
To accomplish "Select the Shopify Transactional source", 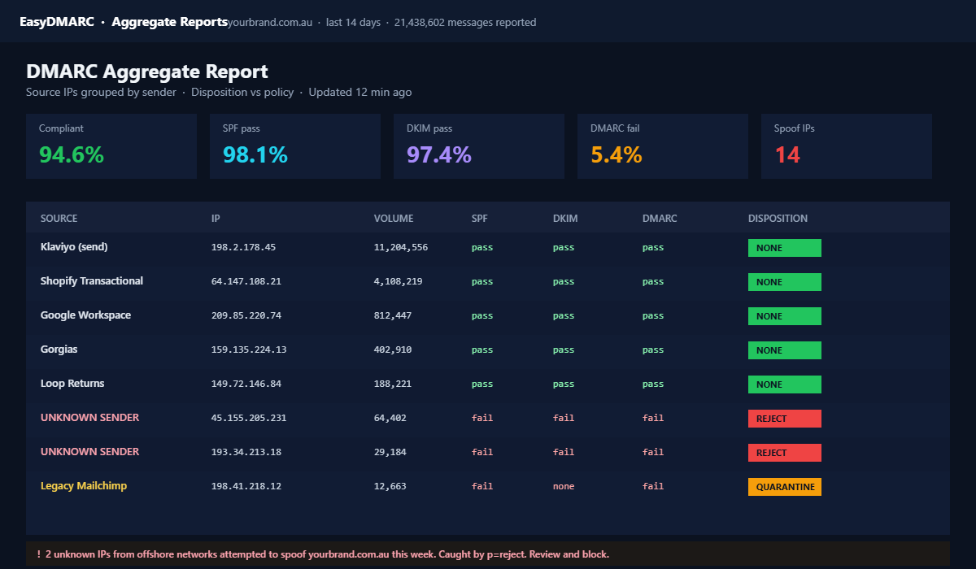I will click(92, 281).
